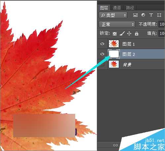Enable lock transparent pixels
This screenshot has height=151, width=165.
(115, 34)
